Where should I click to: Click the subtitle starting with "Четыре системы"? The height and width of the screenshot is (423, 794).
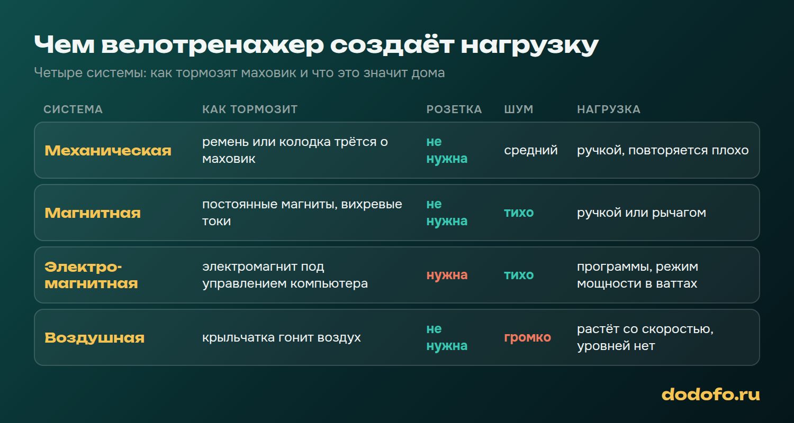pos(239,72)
